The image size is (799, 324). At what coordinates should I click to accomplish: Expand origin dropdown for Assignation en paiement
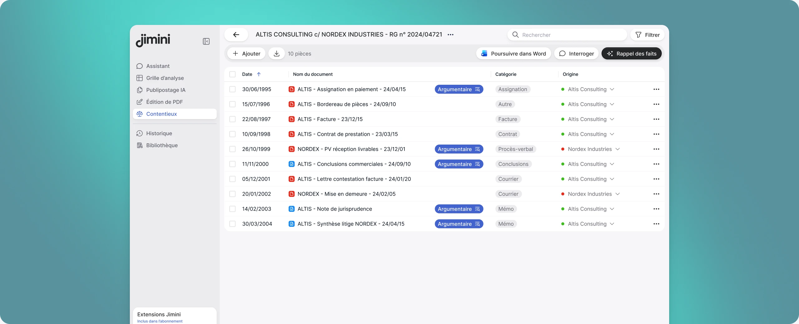click(612, 89)
